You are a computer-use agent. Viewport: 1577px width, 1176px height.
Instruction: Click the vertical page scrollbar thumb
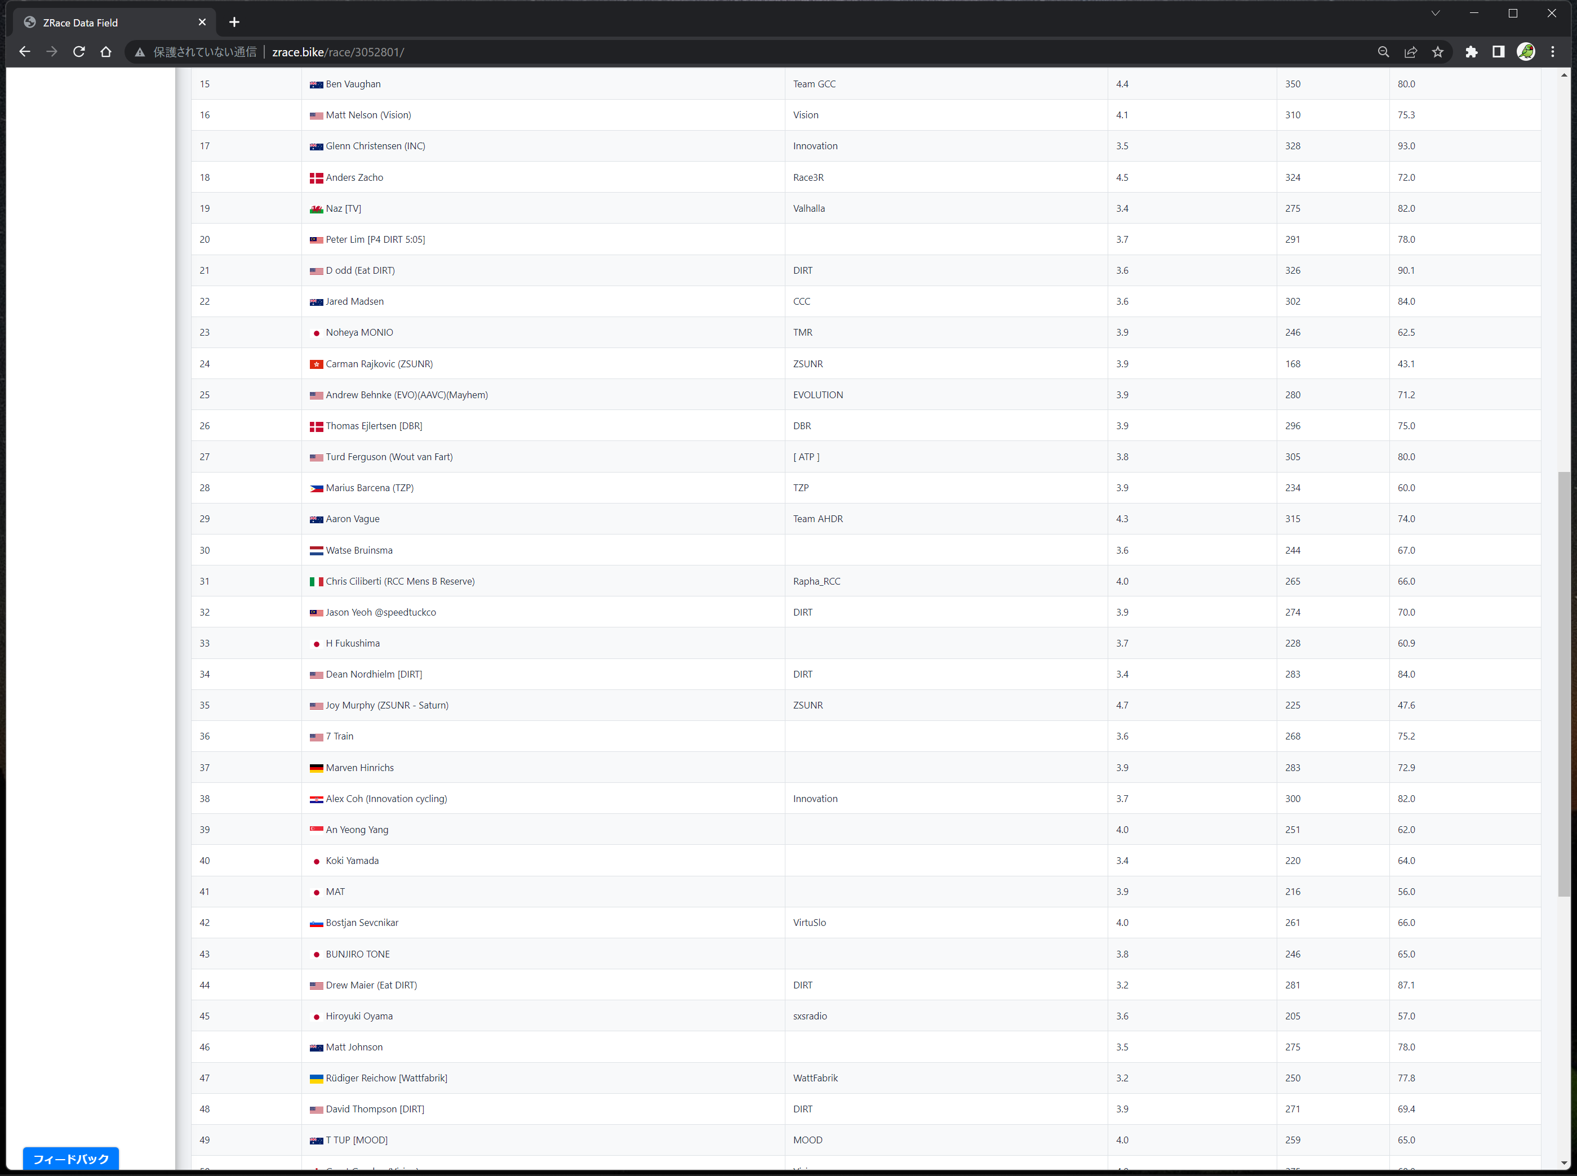tap(1563, 683)
